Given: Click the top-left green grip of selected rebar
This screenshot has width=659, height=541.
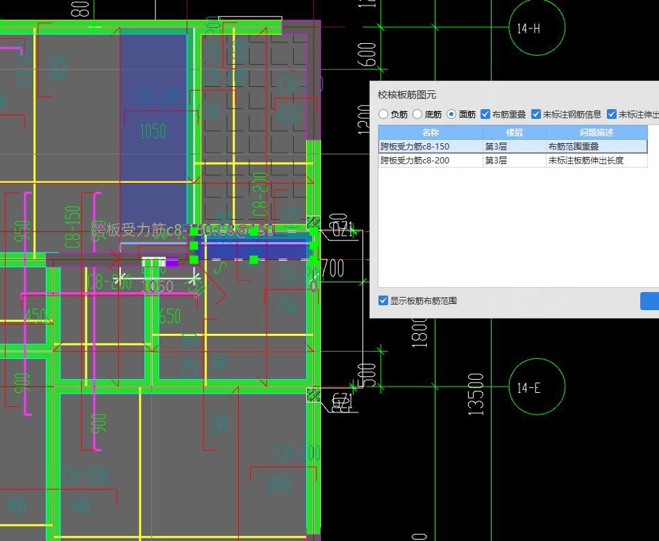Looking at the screenshot, I should click(x=194, y=231).
